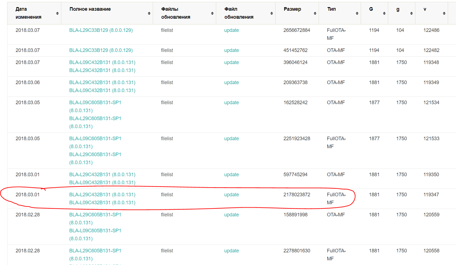Select the v value 120558
The width and height of the screenshot is (456, 265).
click(x=431, y=251)
